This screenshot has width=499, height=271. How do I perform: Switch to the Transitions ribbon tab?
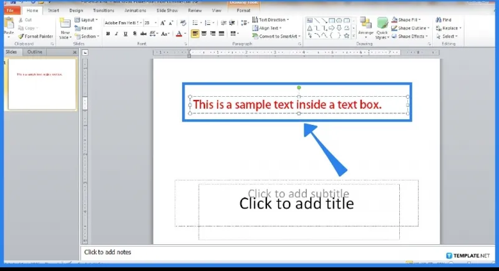tap(104, 11)
